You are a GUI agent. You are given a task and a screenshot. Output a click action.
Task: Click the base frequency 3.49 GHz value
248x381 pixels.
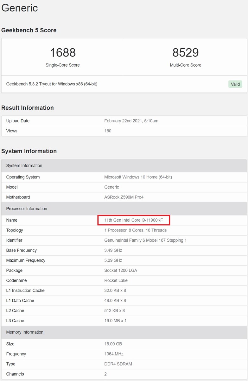[x=113, y=250]
